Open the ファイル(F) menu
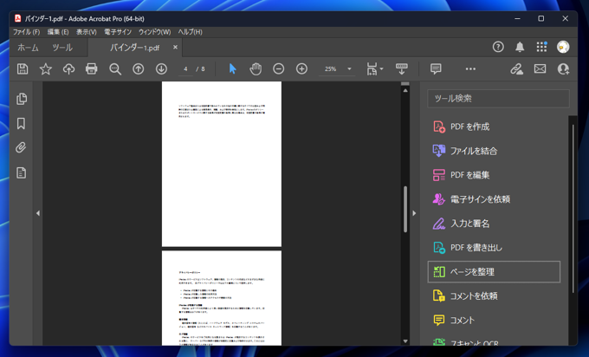This screenshot has width=589, height=357. (26, 32)
